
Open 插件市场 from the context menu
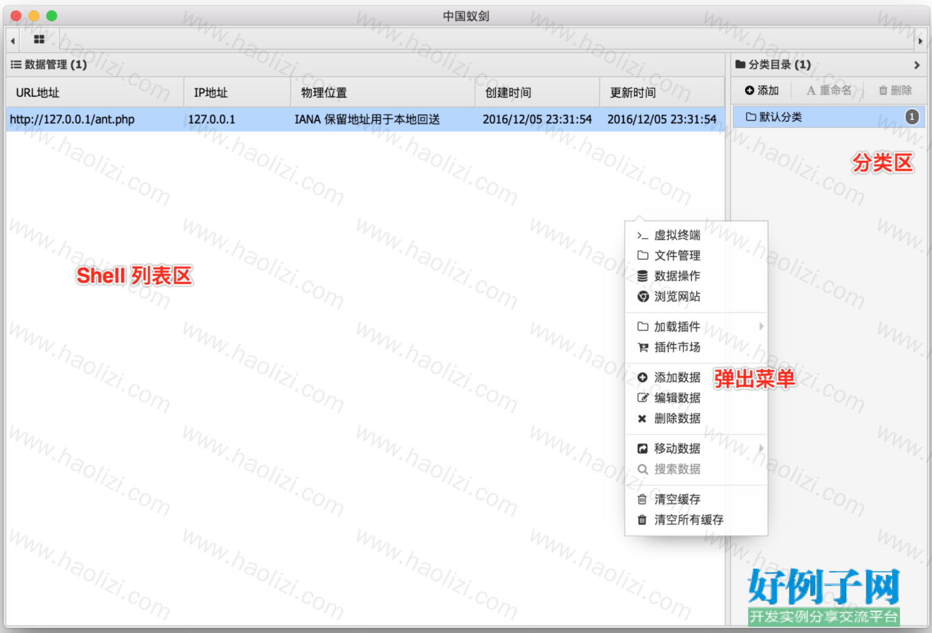pyautogui.click(x=696, y=347)
